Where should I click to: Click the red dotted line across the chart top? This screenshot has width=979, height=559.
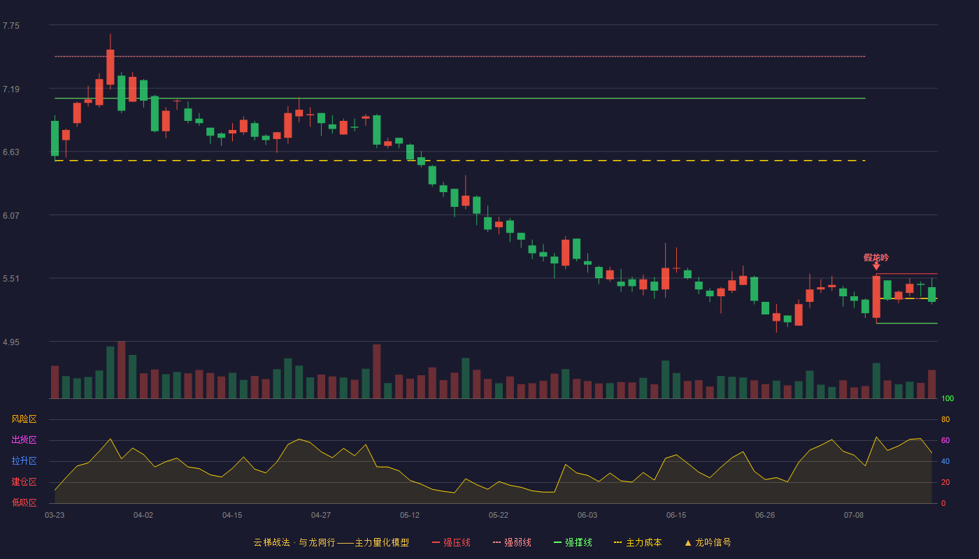(x=460, y=56)
